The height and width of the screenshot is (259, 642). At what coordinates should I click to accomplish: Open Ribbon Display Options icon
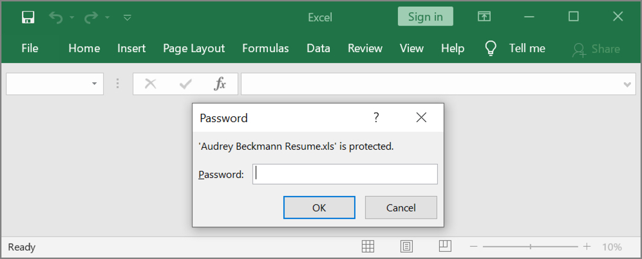(x=484, y=16)
